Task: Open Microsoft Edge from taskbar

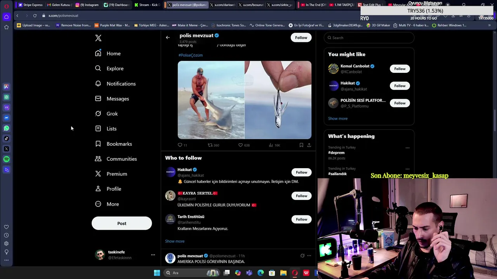Action: [261, 273]
